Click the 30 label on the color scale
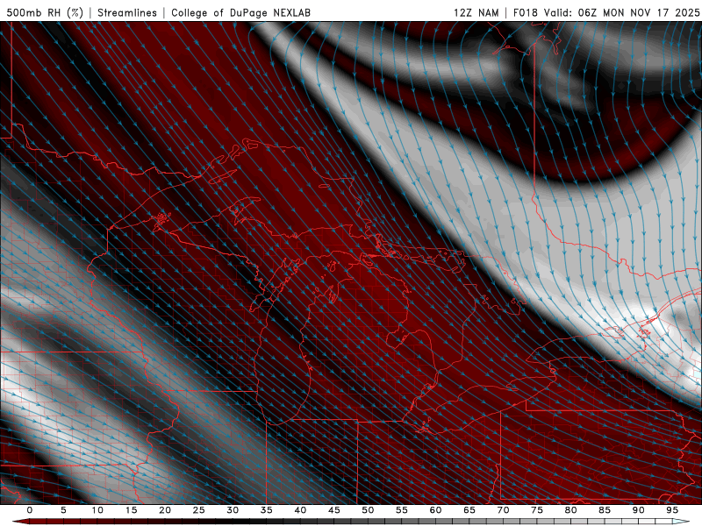Viewport: 702px width, 526px height. [x=233, y=510]
